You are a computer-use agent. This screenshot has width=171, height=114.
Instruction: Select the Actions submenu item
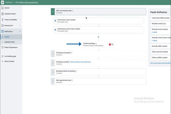(11, 37)
